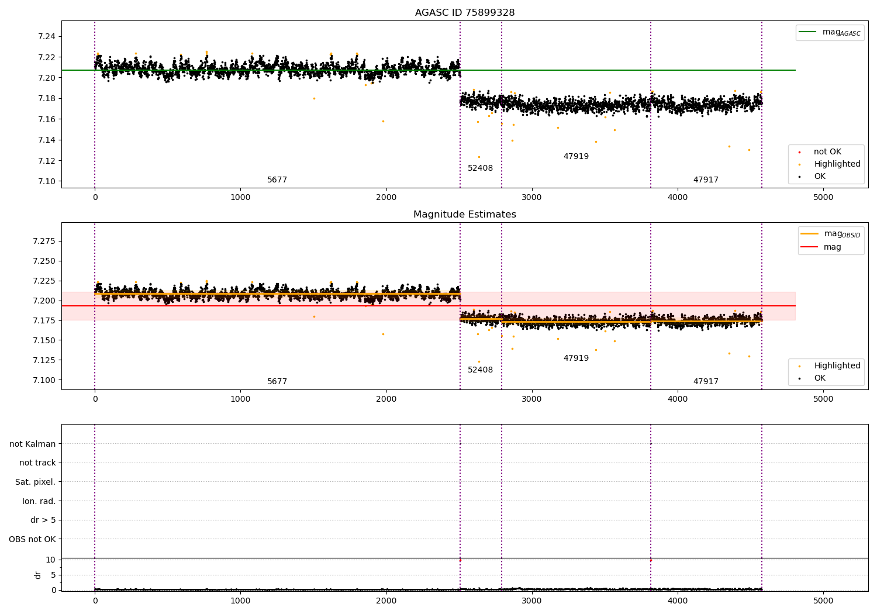
Task: Click the "not track" axis label
Action: pyautogui.click(x=37, y=463)
